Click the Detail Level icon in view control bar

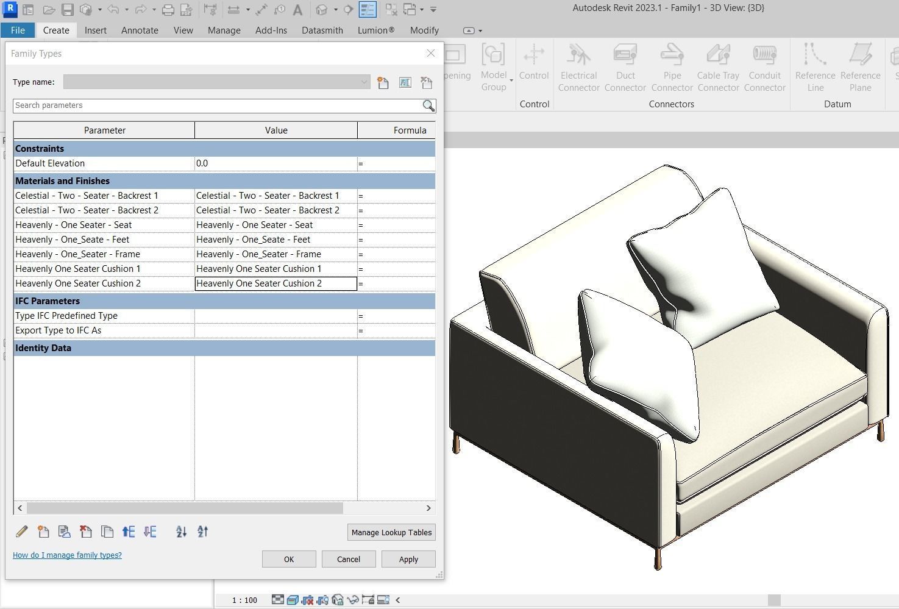pyautogui.click(x=277, y=600)
